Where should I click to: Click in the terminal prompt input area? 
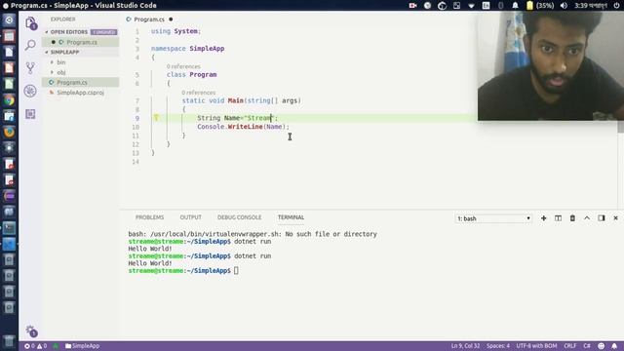point(236,271)
